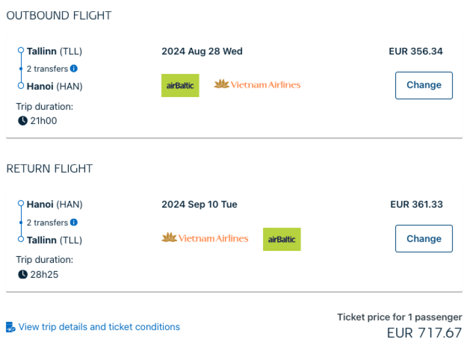Change the return flight
This screenshot has width=476, height=348.
coord(423,239)
